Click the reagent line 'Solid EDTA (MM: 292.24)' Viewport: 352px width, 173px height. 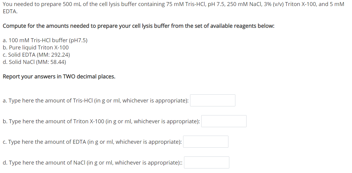[36, 55]
